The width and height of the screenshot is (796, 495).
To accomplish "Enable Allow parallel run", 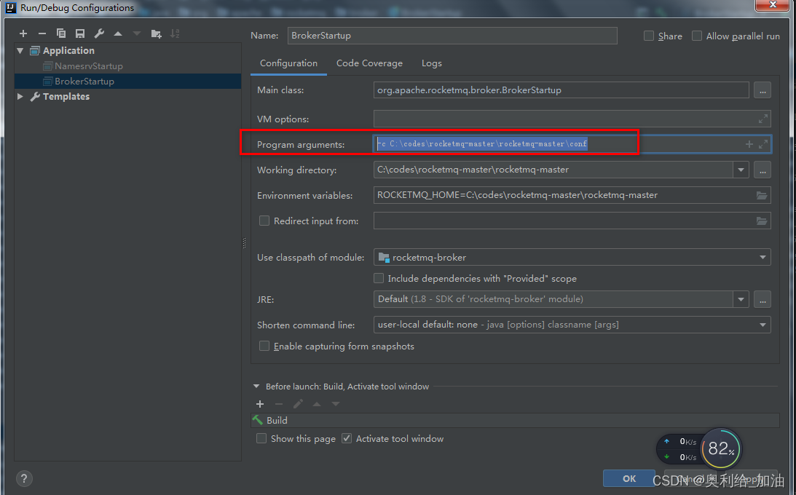I will (x=697, y=36).
